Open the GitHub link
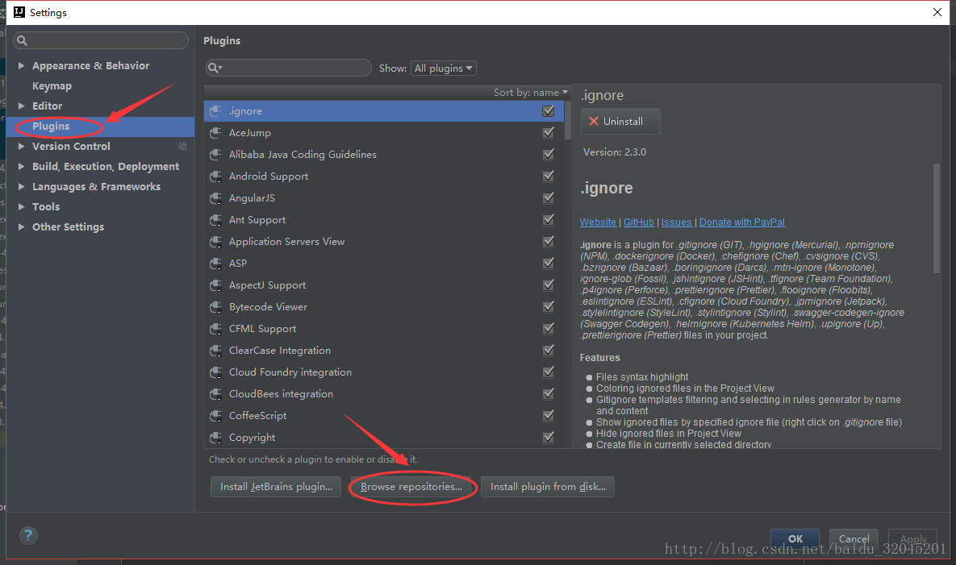Screen dimensions: 956x565 pyautogui.click(x=638, y=222)
